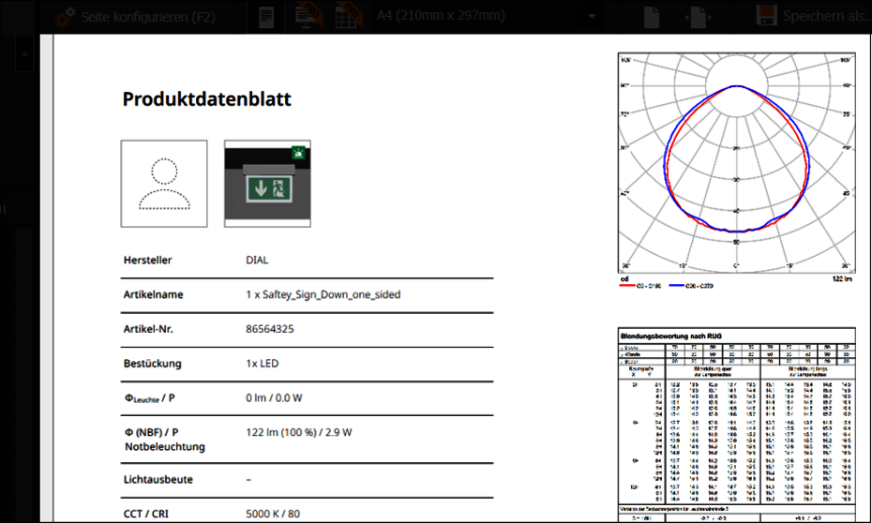Viewport: 872px width, 523px height.
Task: Expand paper format dropdown arrow
Action: point(592,17)
